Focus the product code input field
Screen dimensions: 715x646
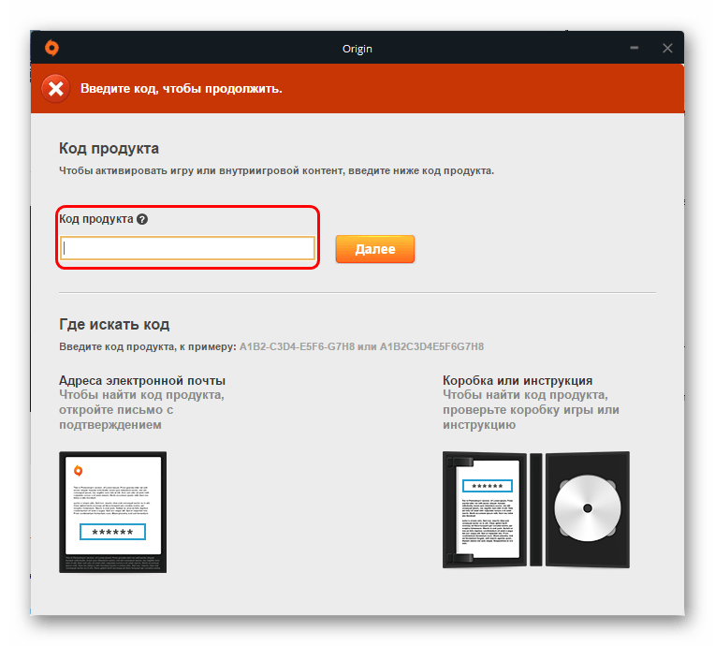coord(187,248)
